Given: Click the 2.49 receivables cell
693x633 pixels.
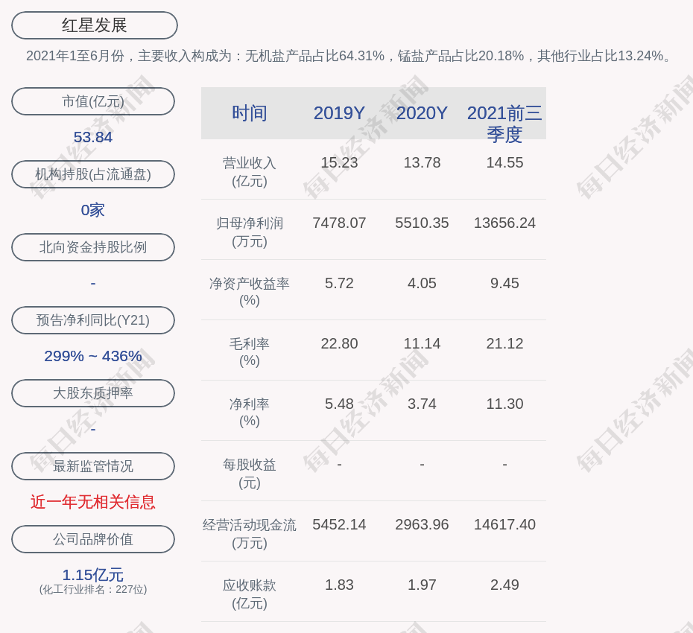Looking at the screenshot, I should pyautogui.click(x=504, y=585).
